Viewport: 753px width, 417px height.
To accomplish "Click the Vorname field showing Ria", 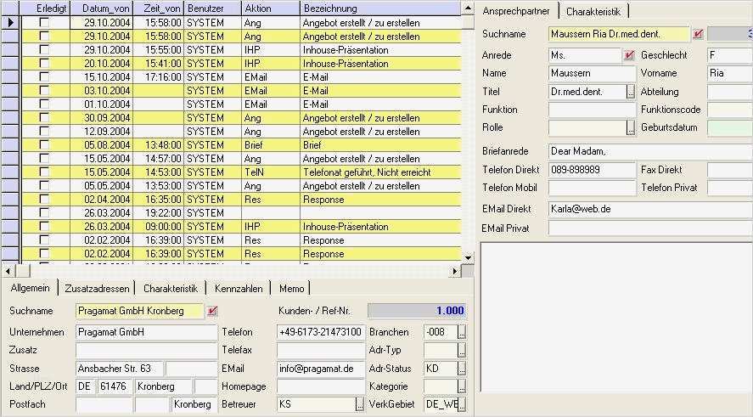I will 730,73.
